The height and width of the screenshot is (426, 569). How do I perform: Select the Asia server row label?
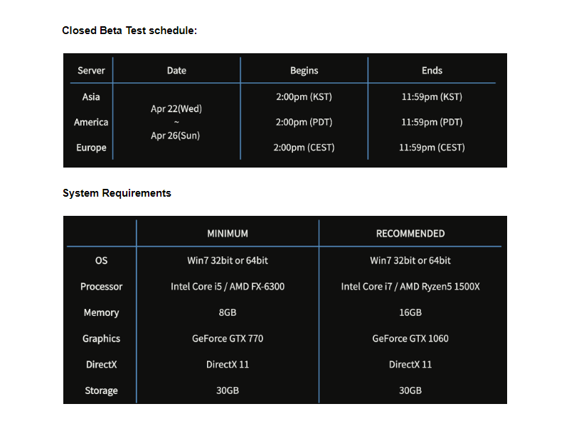point(91,97)
